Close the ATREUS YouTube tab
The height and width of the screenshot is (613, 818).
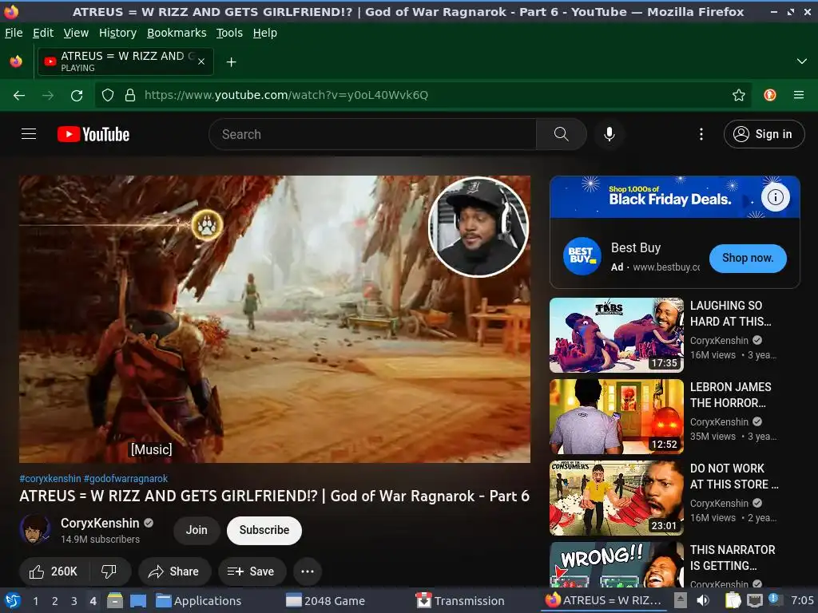click(x=201, y=61)
